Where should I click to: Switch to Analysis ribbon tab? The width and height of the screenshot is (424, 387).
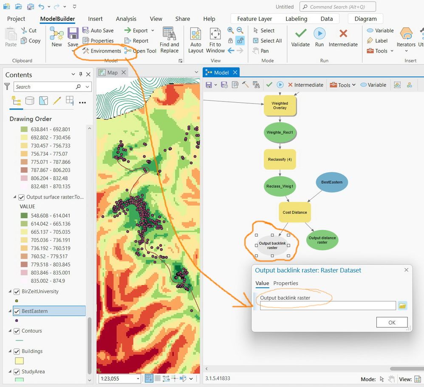coord(126,19)
